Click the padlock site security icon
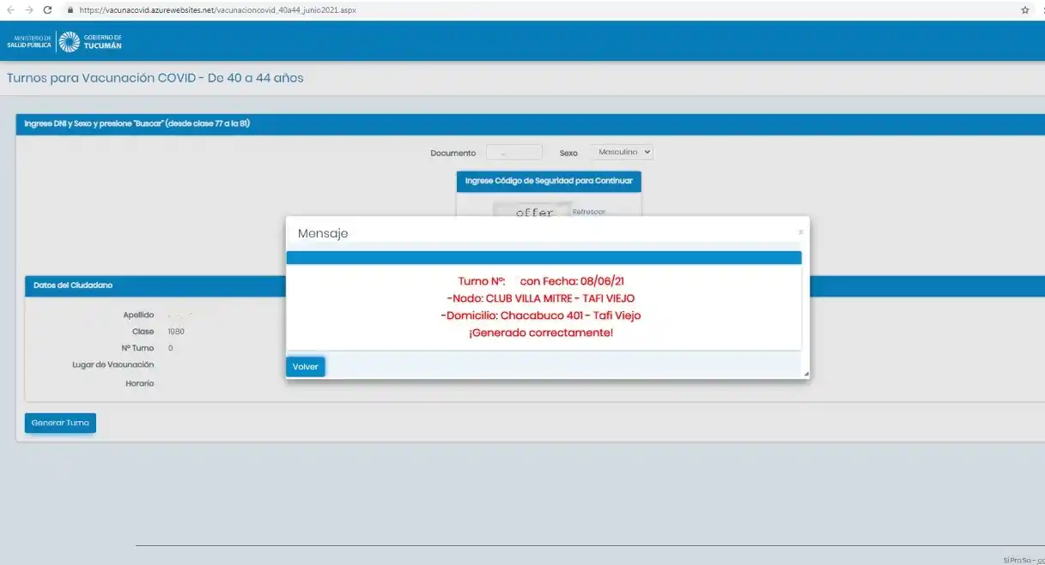The height and width of the screenshot is (565, 1045). [71, 10]
